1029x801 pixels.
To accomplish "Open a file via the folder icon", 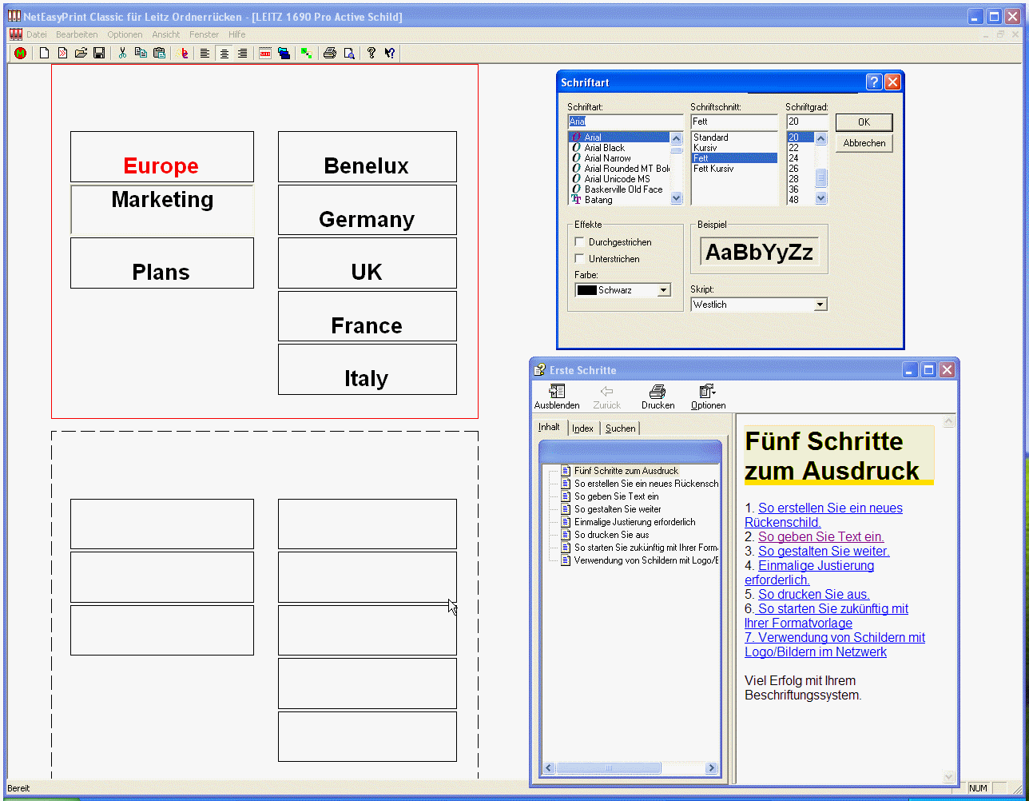I will [81, 54].
